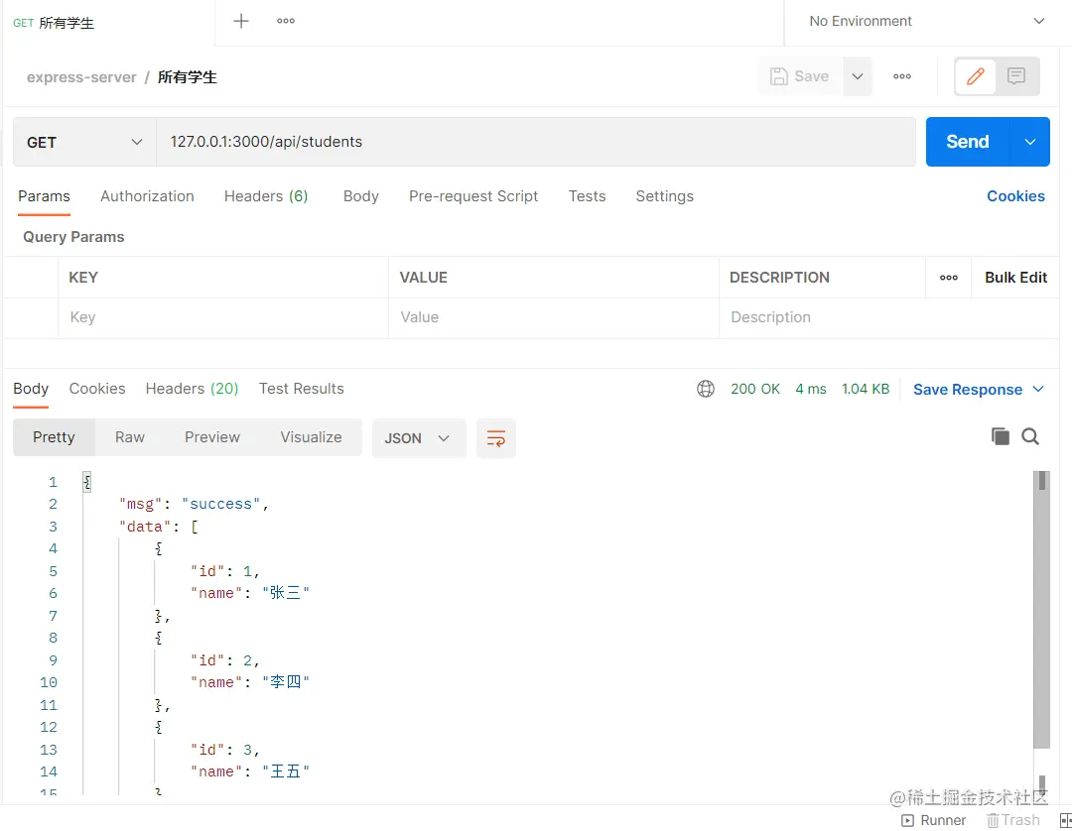Click the 1.04 KB response size
The image size is (1072, 831).
pyautogui.click(x=865, y=389)
